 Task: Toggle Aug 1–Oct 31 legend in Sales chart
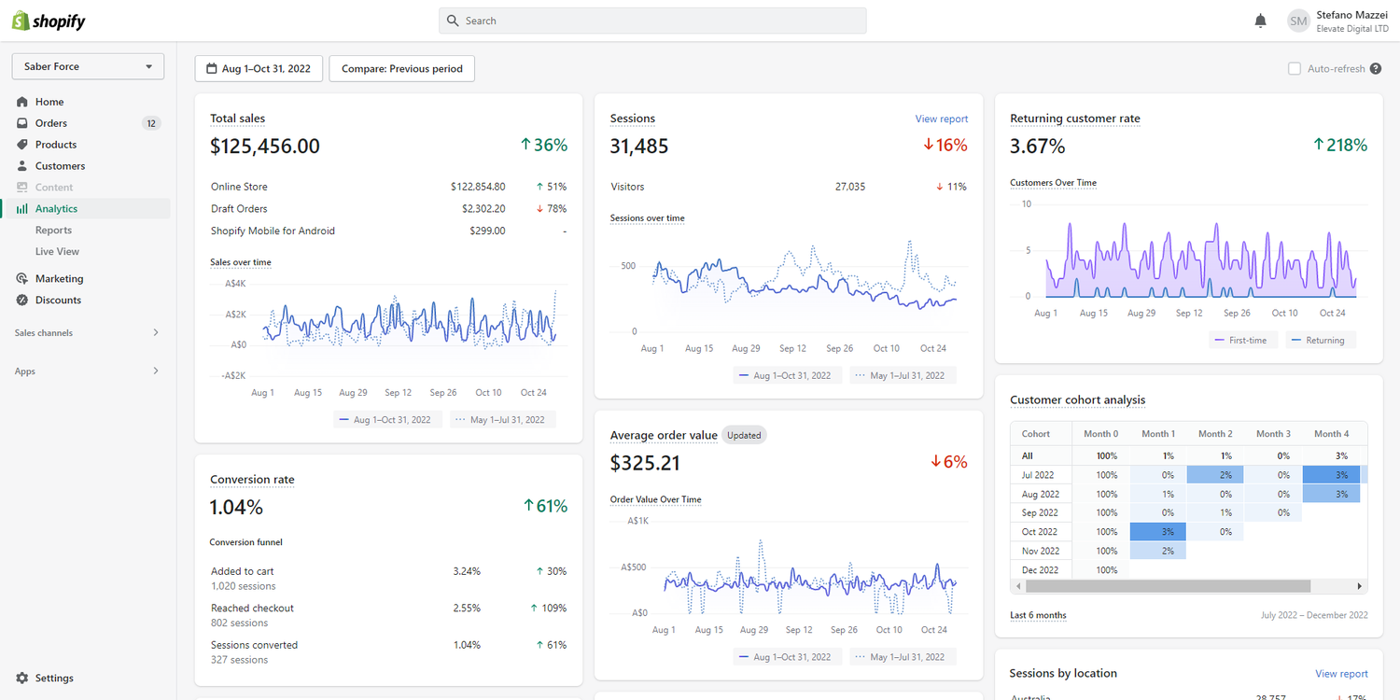pos(388,420)
